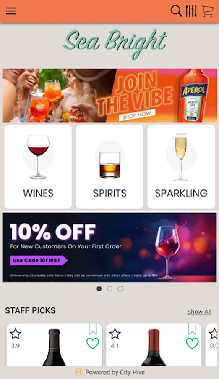219x379 pixels.
Task: Tap Shop Now on the Aperol banner
Action: tap(137, 115)
